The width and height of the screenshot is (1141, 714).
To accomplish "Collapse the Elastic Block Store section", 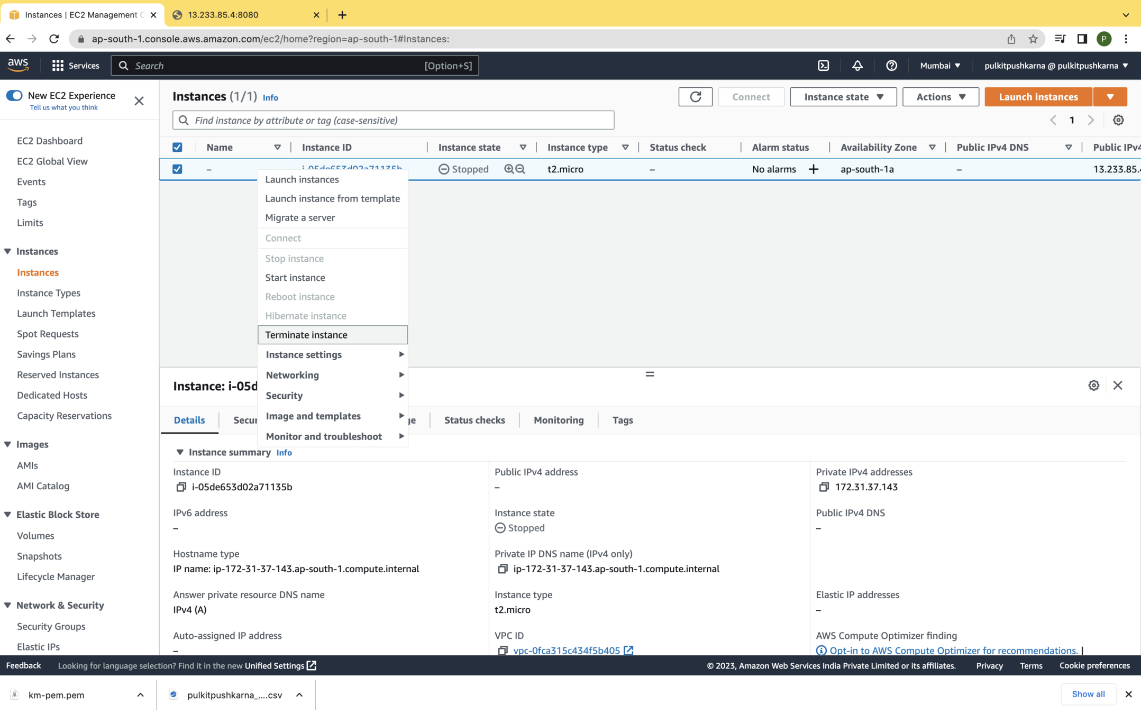I will [8, 515].
